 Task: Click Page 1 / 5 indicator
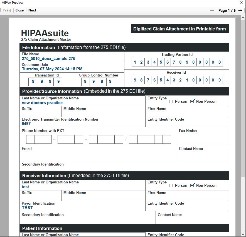pos(227,11)
